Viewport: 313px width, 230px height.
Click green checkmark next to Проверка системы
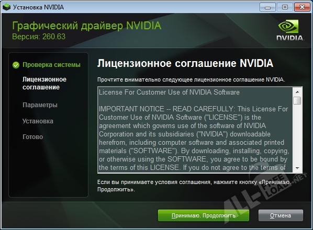(16, 65)
